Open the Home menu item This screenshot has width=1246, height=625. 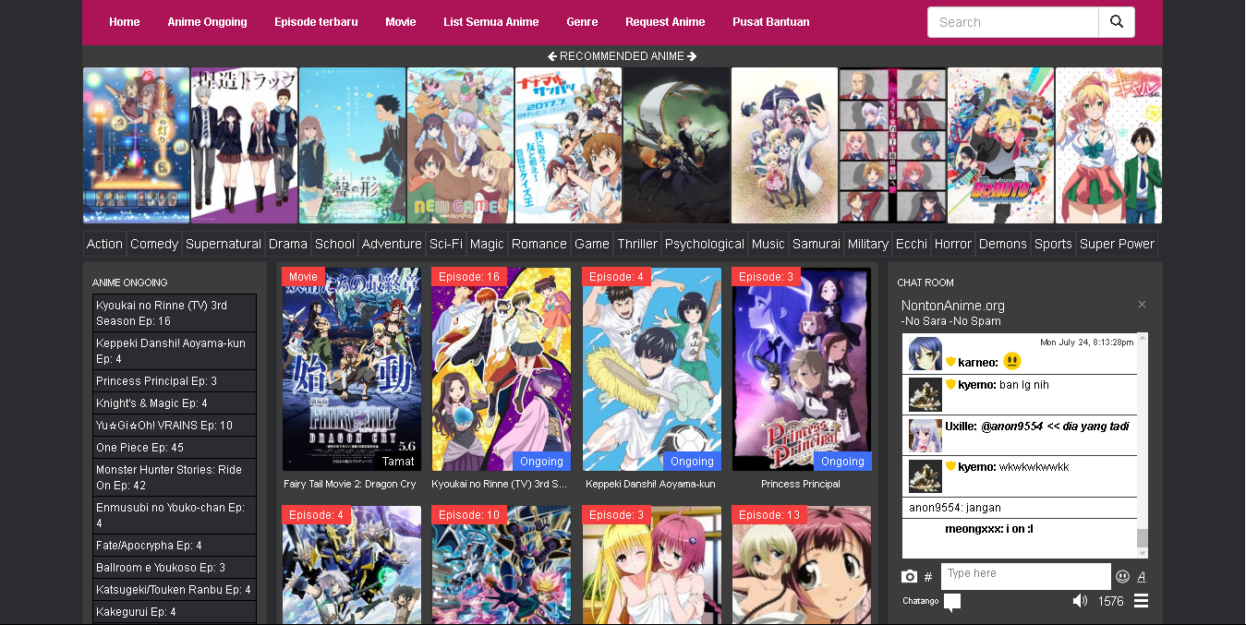coord(125,22)
